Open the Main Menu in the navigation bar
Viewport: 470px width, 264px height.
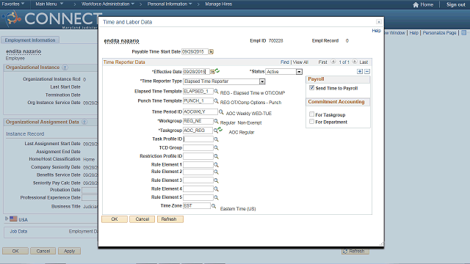tap(49, 4)
